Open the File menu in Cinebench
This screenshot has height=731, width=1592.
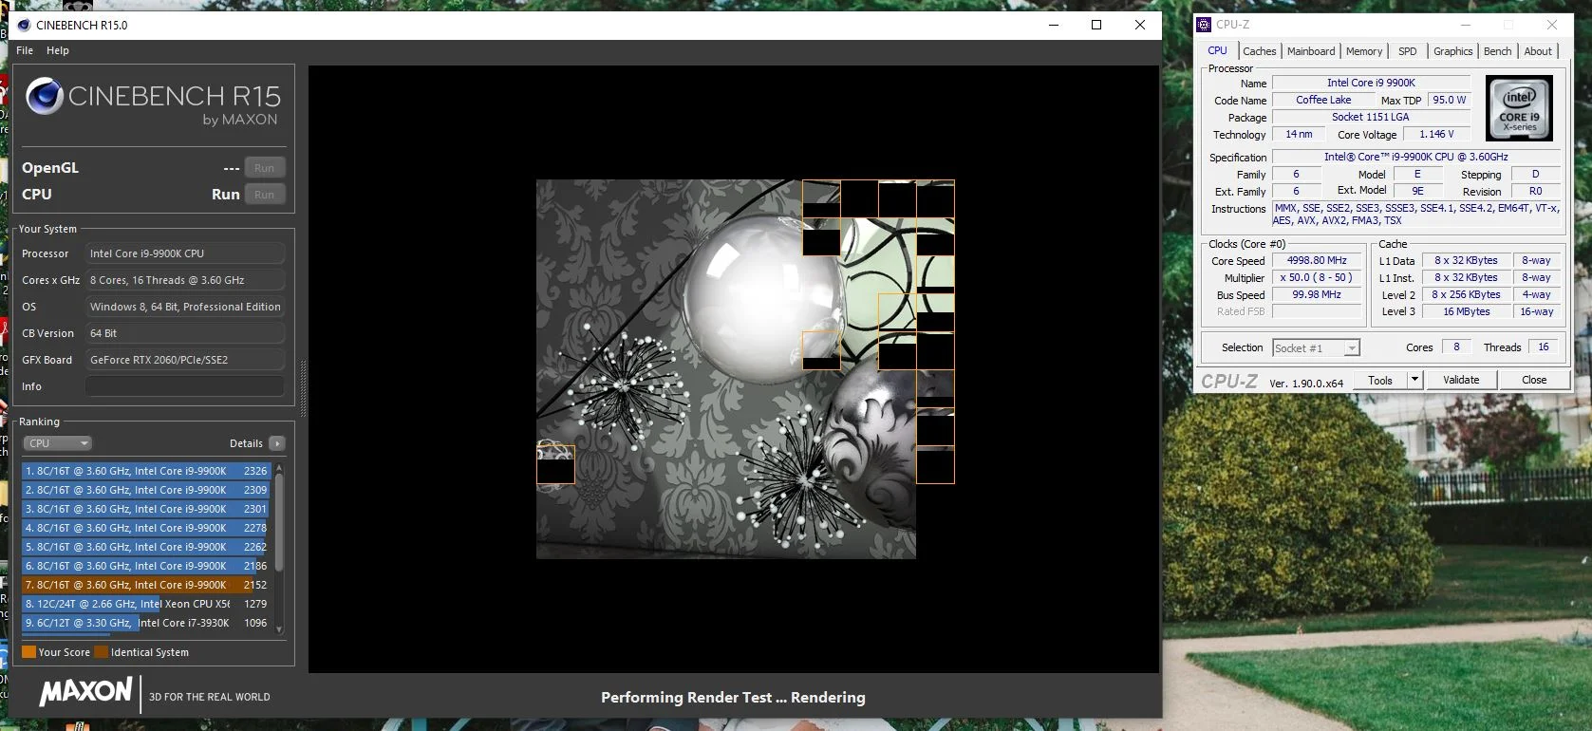pyautogui.click(x=25, y=50)
